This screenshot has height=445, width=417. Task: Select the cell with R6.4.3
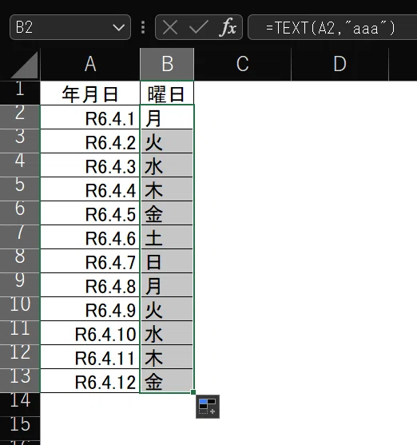point(90,165)
